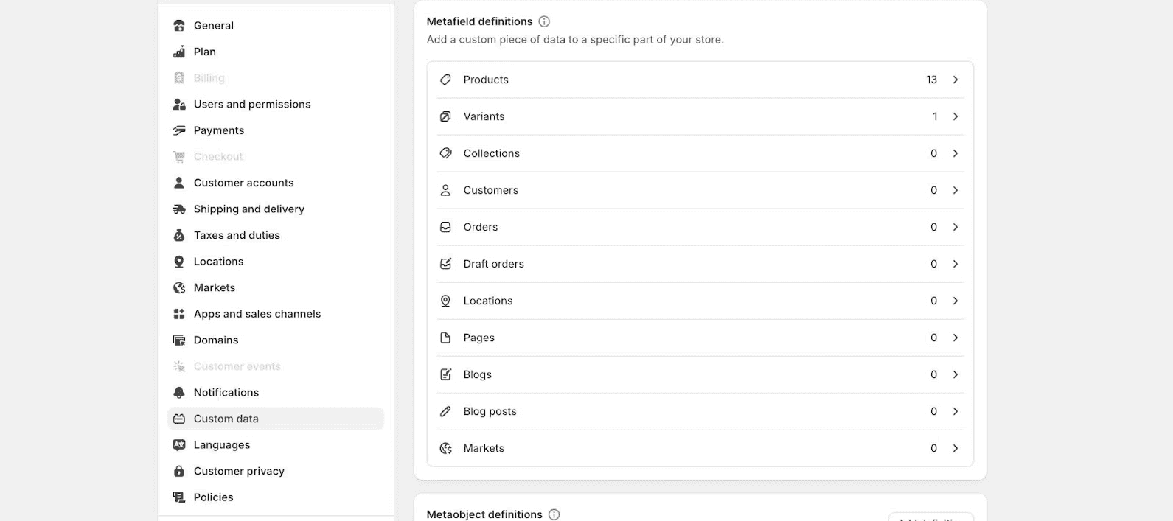1173x521 pixels.
Task: Expand Blogs row chevron
Action: point(956,374)
